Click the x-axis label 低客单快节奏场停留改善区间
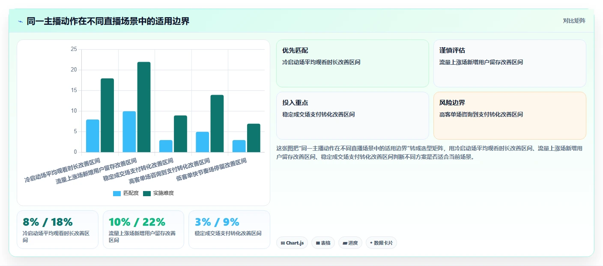Viewport: 603px width, 266px height. pos(211,169)
